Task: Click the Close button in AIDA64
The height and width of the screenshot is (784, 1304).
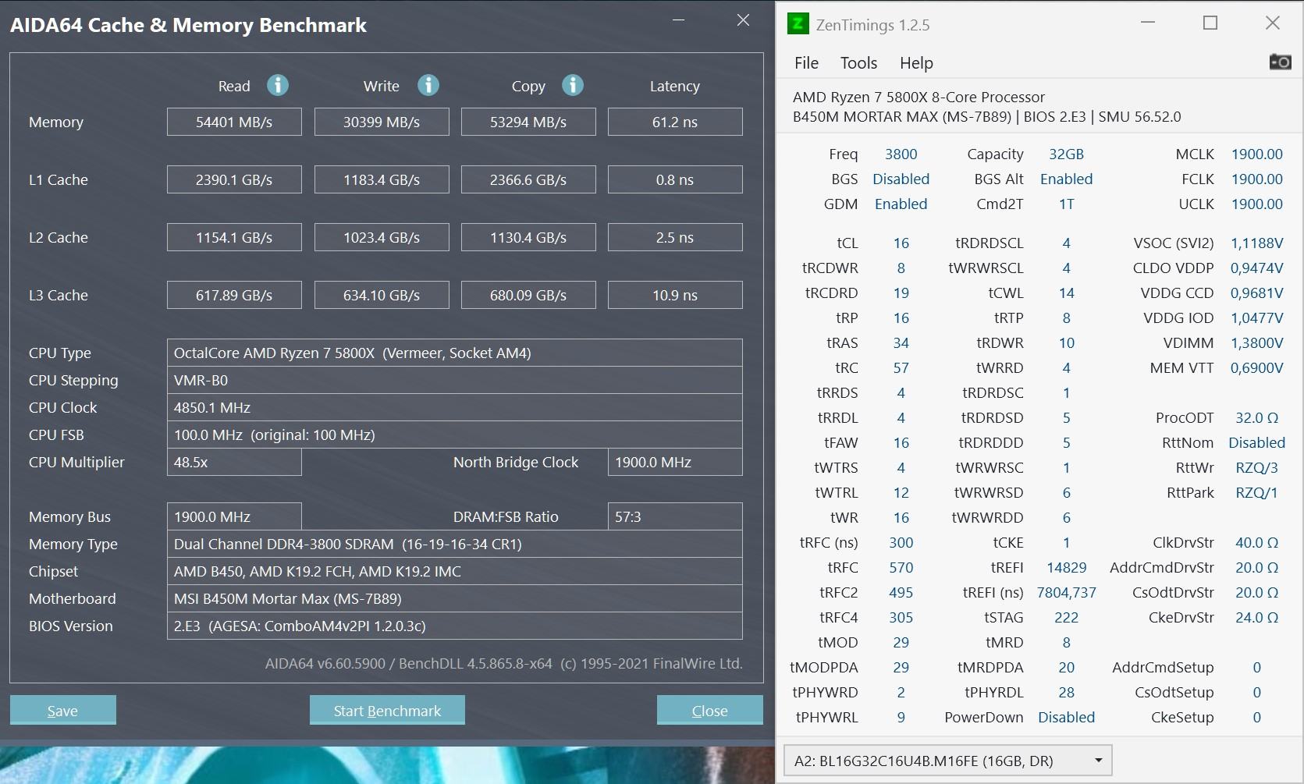Action: tap(709, 710)
